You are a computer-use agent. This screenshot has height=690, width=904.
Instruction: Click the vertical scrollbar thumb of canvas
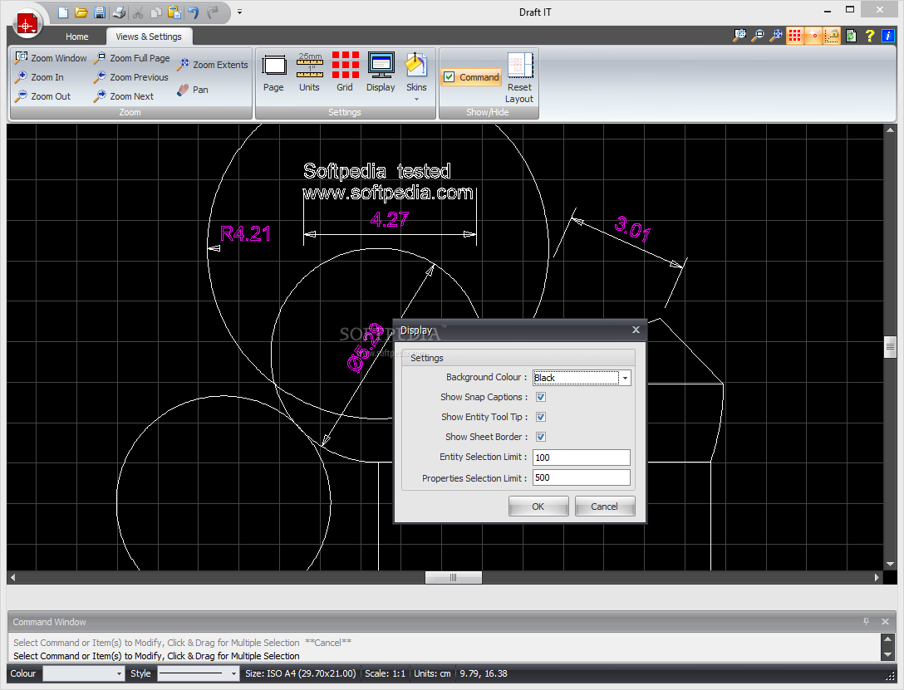[x=890, y=347]
